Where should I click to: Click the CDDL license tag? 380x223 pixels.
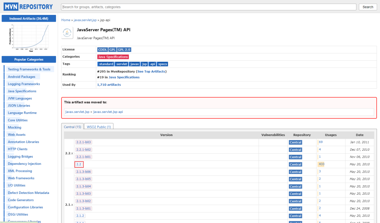102,50
